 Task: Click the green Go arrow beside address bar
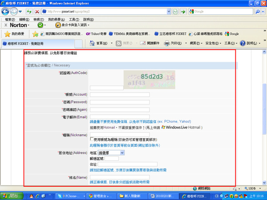point(183,12)
